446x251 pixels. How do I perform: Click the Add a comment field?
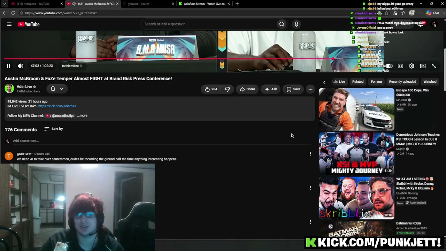(162, 141)
